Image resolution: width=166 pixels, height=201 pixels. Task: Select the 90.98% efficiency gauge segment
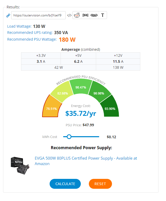click(99, 92)
